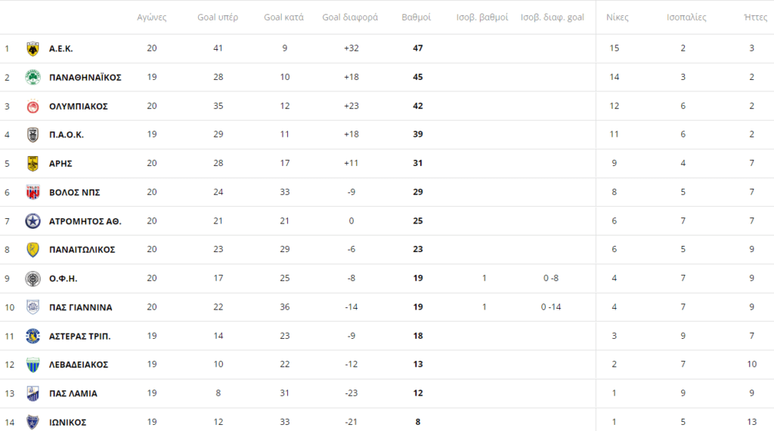
Task: Click the Π.Α.Ο.Κ. crest icon
Action: click(33, 134)
